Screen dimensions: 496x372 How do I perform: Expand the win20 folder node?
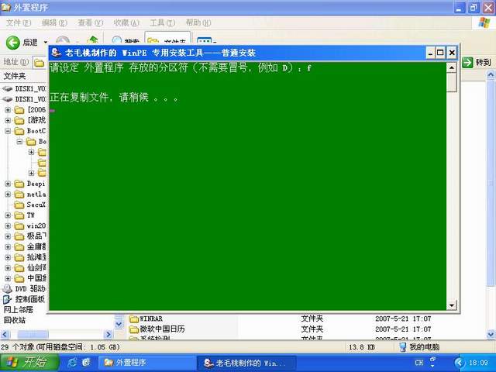(8, 226)
